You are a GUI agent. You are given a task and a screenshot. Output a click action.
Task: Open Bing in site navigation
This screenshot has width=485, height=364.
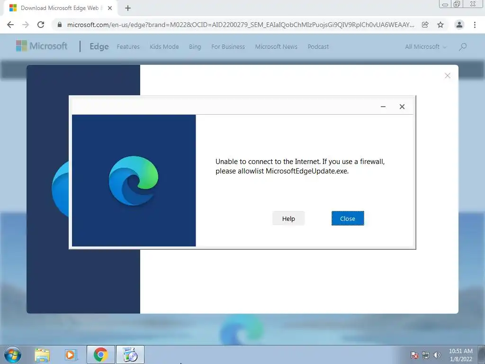195,47
